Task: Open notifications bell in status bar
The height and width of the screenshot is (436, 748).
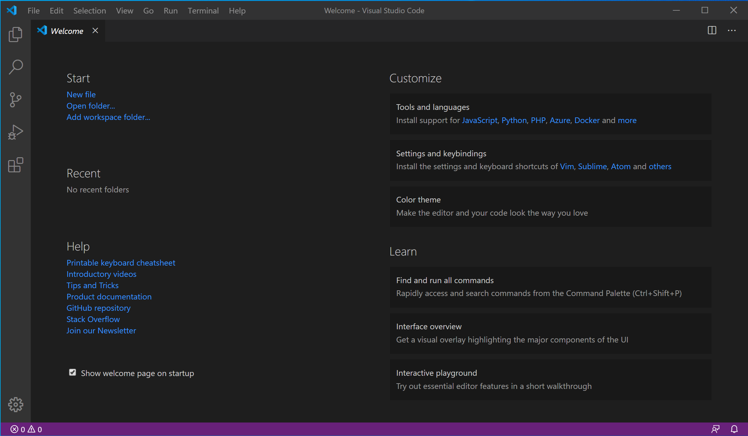Action: (734, 429)
